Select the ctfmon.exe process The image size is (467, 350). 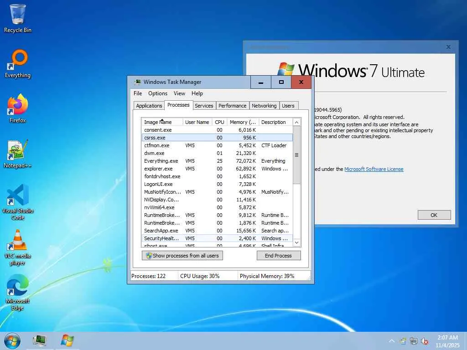[217, 145]
